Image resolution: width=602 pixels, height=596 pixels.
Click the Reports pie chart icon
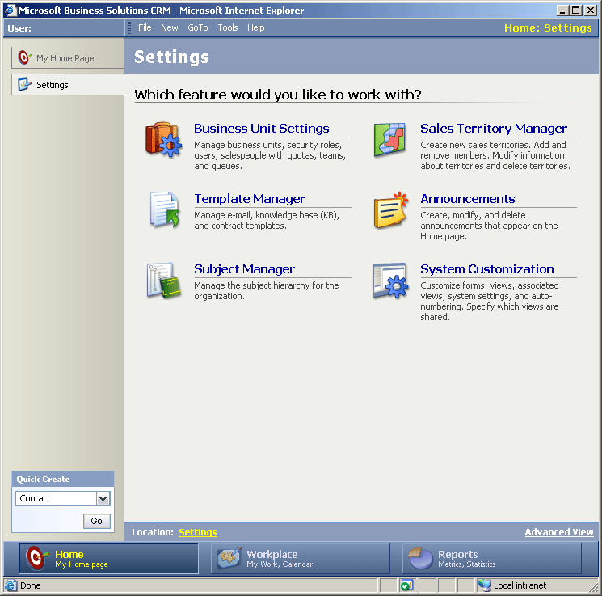(420, 558)
